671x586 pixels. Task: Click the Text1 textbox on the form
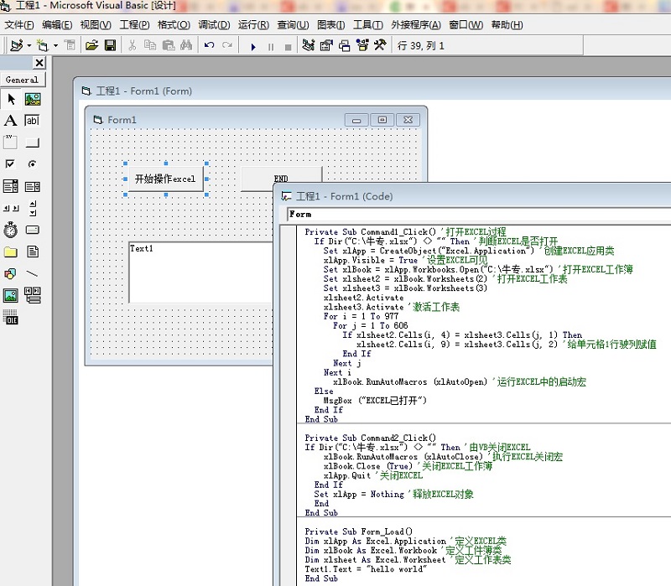[x=200, y=272]
